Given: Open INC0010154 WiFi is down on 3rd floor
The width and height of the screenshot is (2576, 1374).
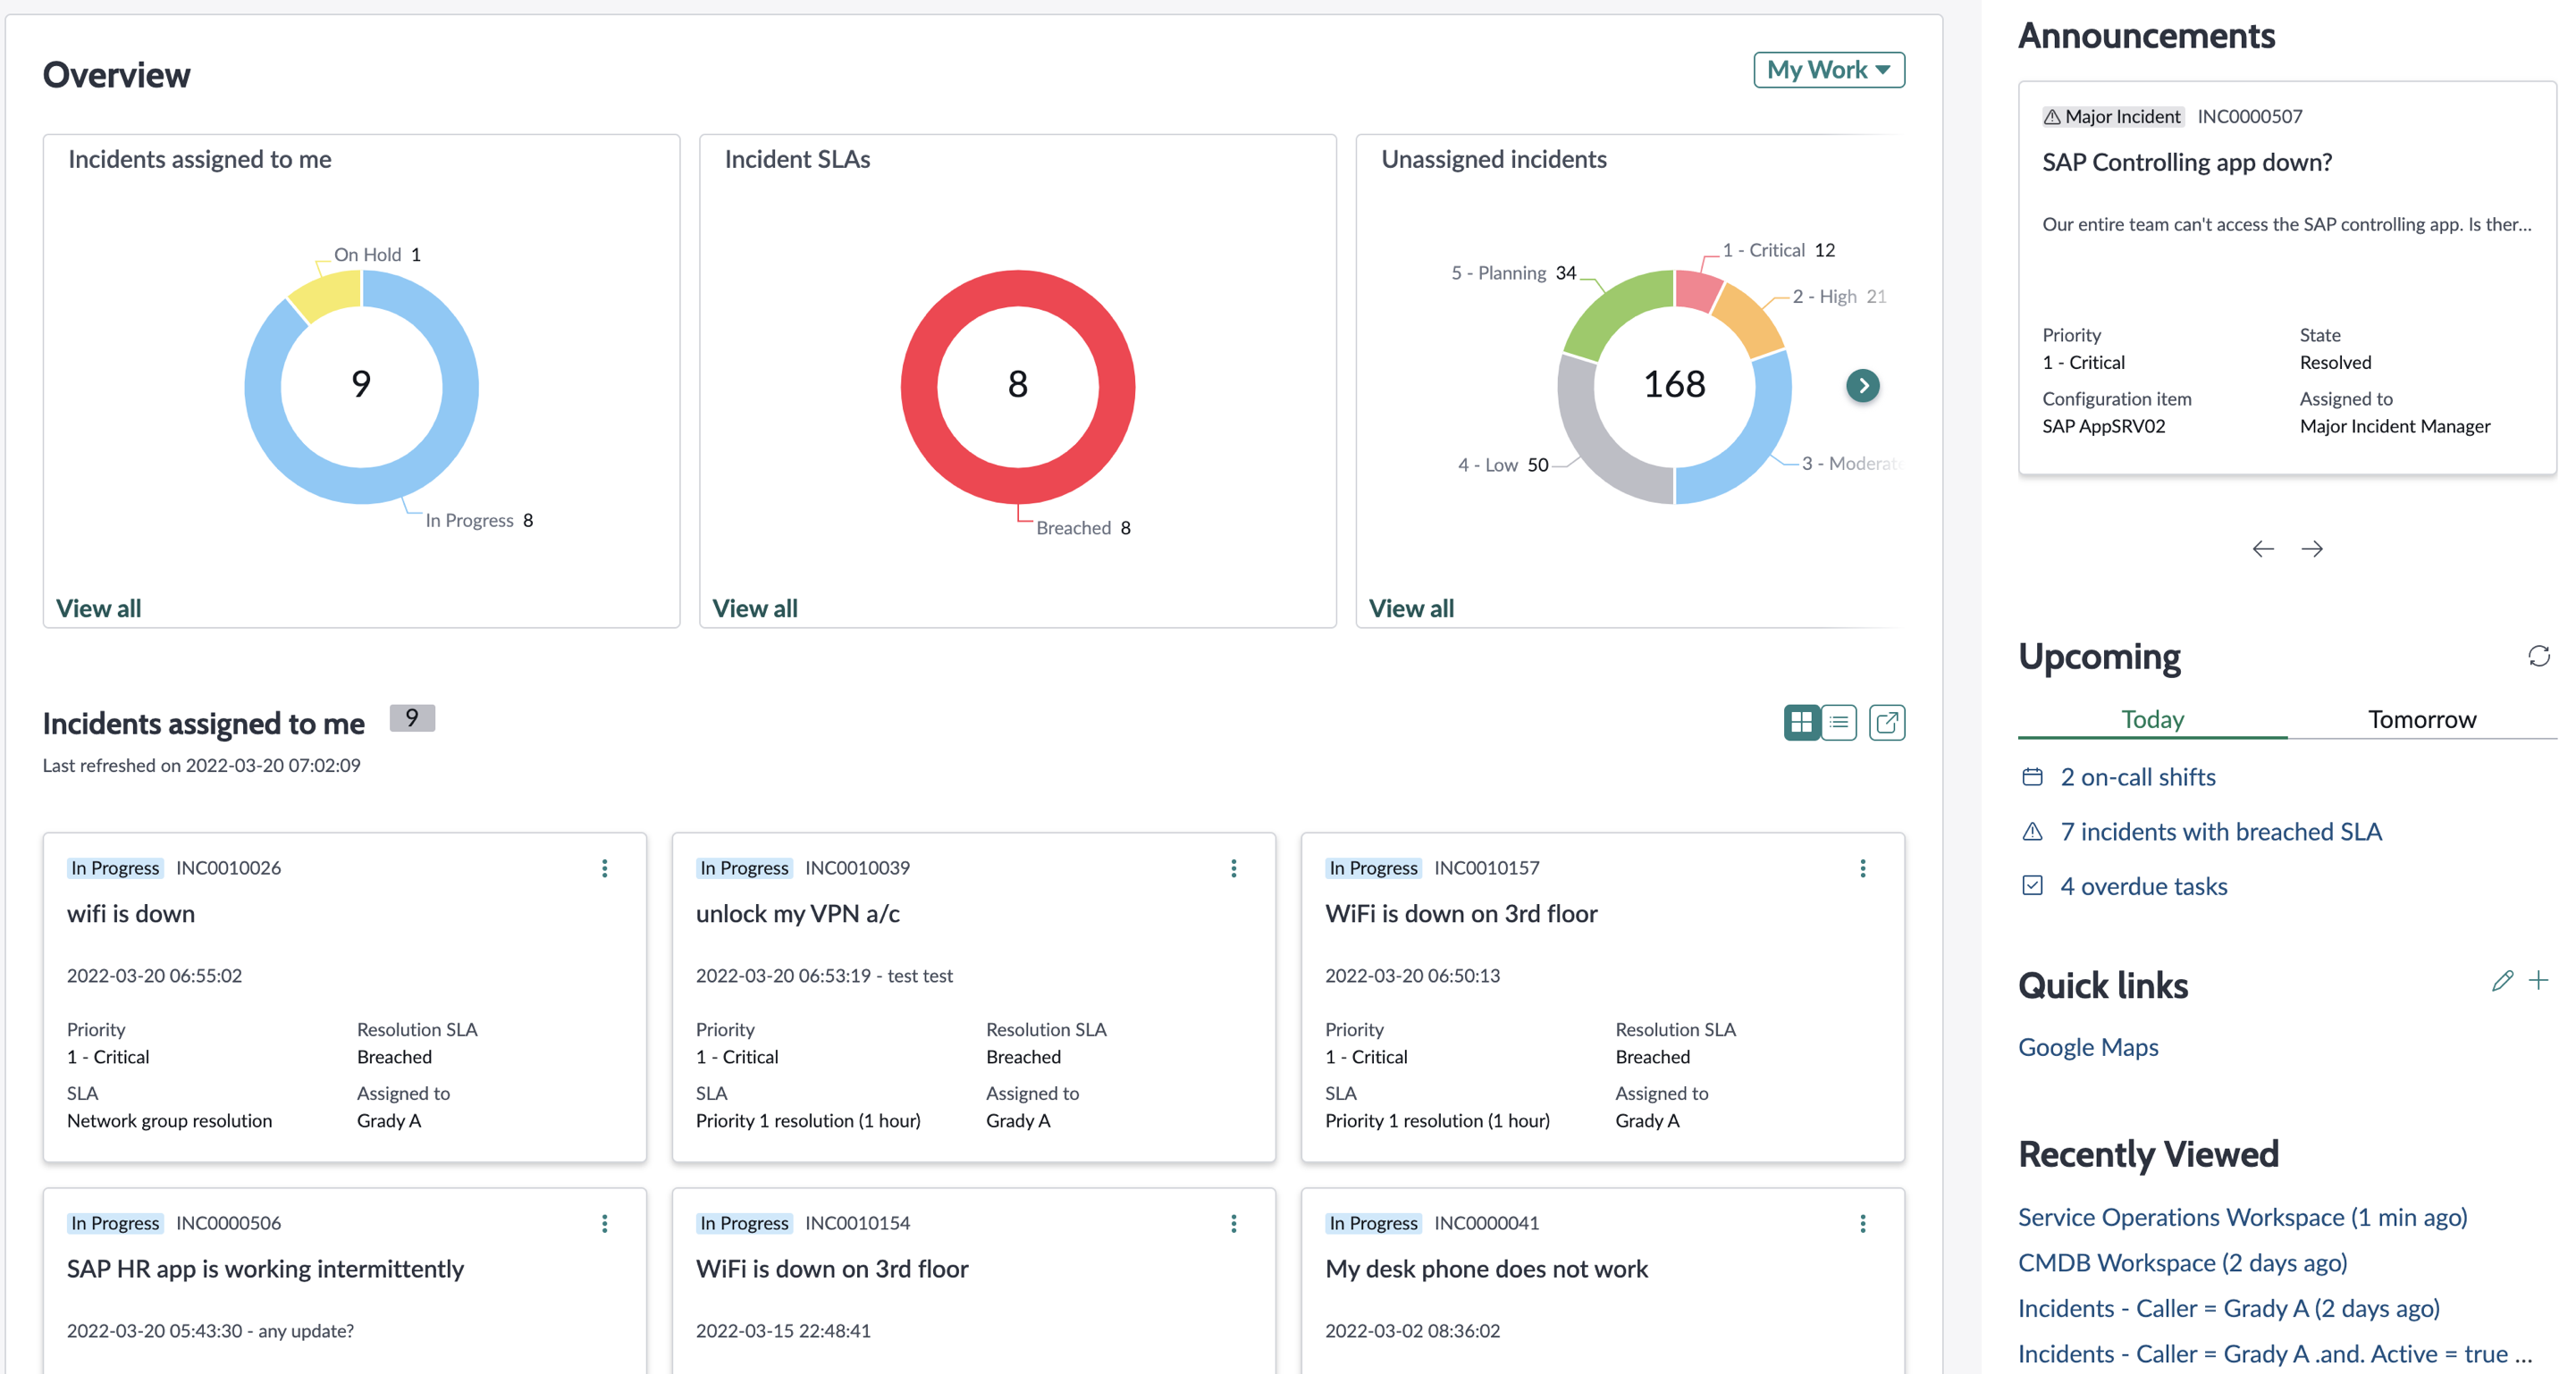Looking at the screenshot, I should coord(973,1280).
